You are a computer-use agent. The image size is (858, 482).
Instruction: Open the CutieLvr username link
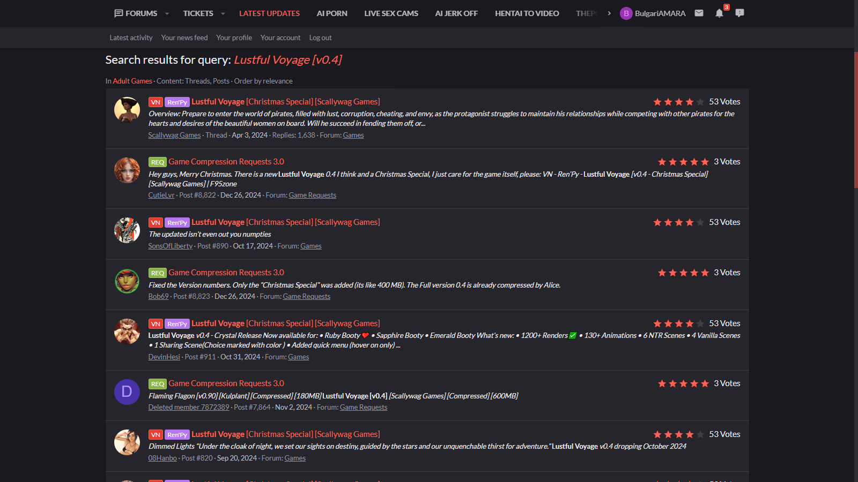(x=161, y=195)
